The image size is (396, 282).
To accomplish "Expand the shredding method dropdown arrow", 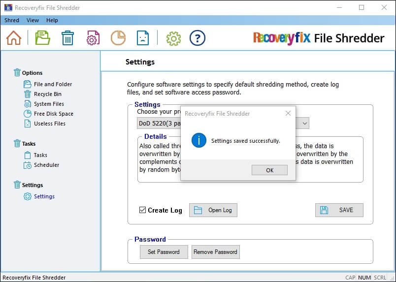I will click(x=305, y=124).
